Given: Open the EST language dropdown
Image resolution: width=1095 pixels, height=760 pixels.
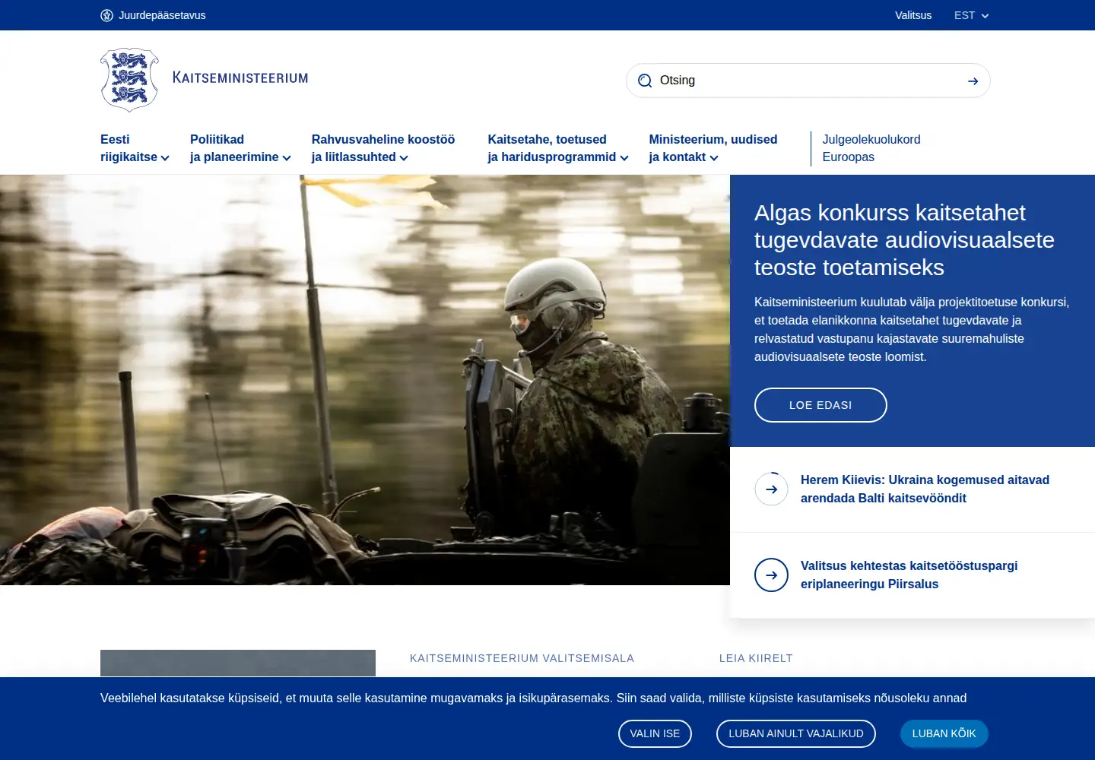Looking at the screenshot, I should [971, 15].
